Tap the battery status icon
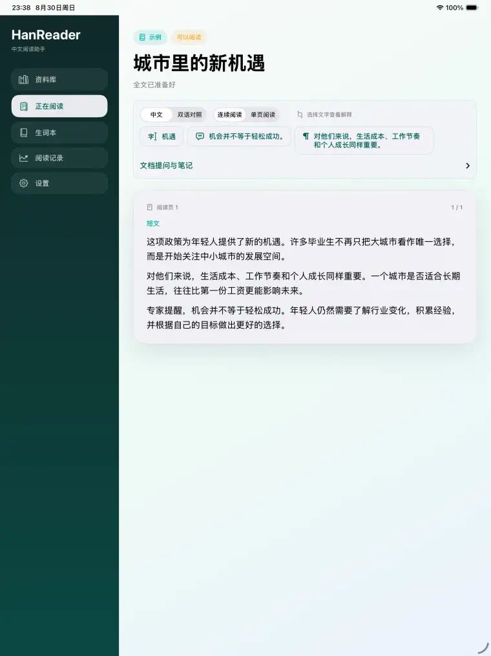This screenshot has height=656, width=491. 472,8
